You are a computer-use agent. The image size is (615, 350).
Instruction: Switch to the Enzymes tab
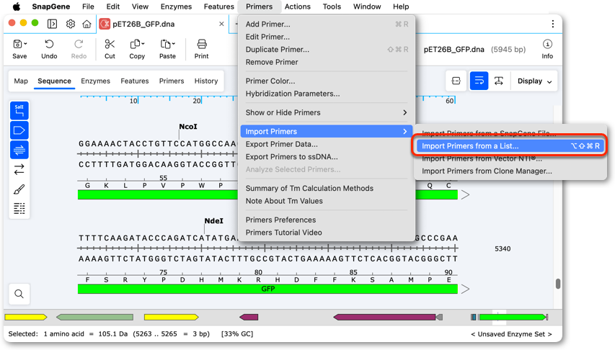95,81
